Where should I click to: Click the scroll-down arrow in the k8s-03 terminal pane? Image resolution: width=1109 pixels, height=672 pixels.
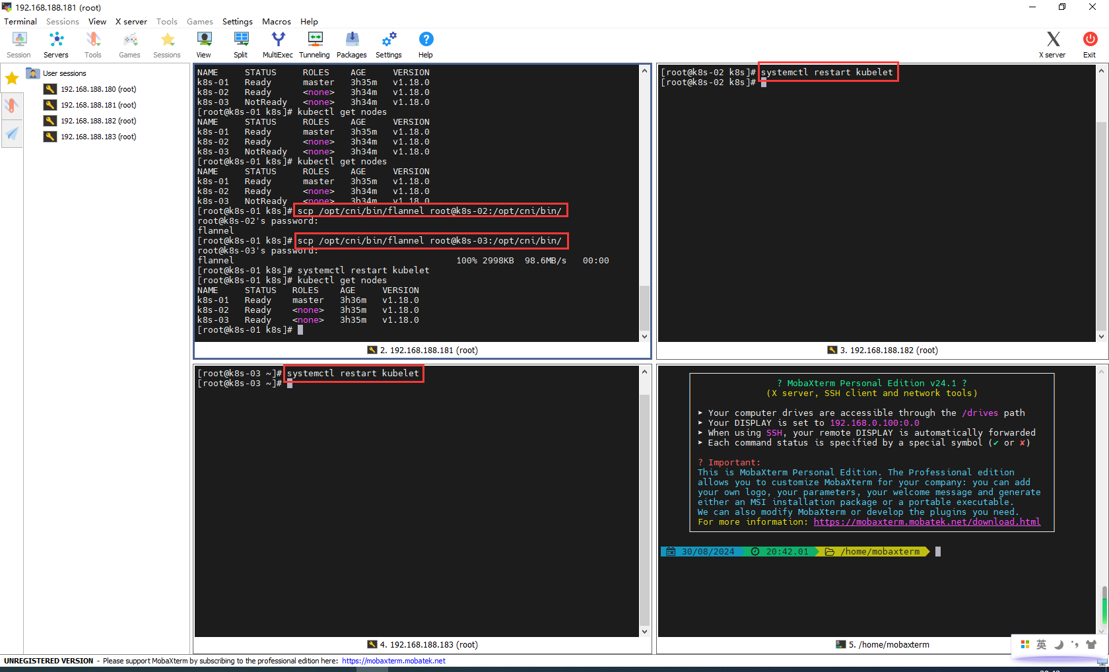645,632
